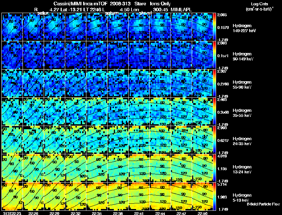This screenshot has width=282, height=215.
Task: Select the colorbar maximum value '2.463'
Action: tap(222, 100)
